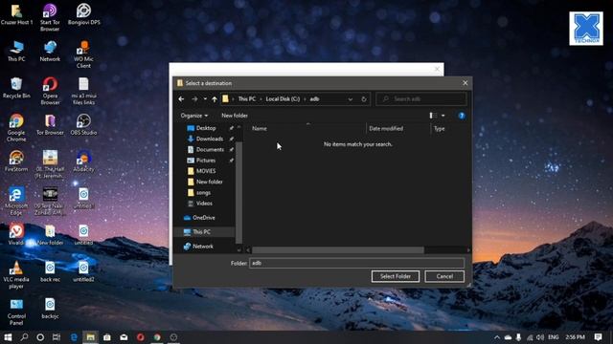This screenshot has width=613, height=344.
Task: Open OBS Studio desktop shortcut
Action: pyautogui.click(x=83, y=125)
